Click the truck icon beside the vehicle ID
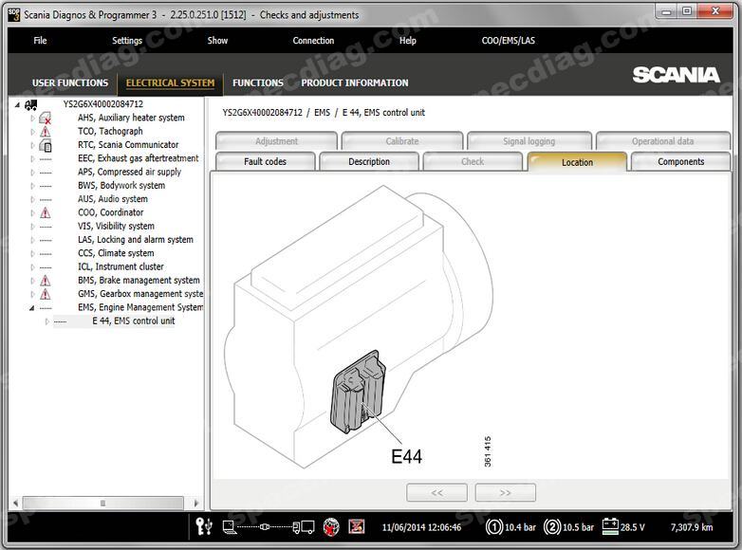Image resolution: width=742 pixels, height=550 pixels. [31, 104]
